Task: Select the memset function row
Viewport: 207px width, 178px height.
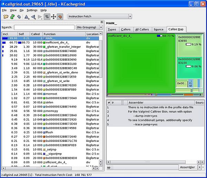Action: click(x=51, y=94)
